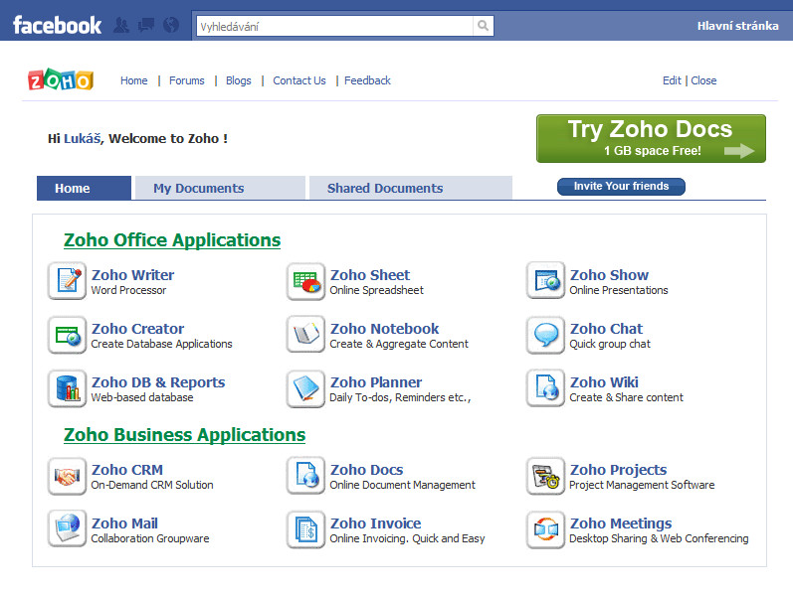Click the Zoho Chat speech bubble icon
This screenshot has width=793, height=596.
pos(545,335)
